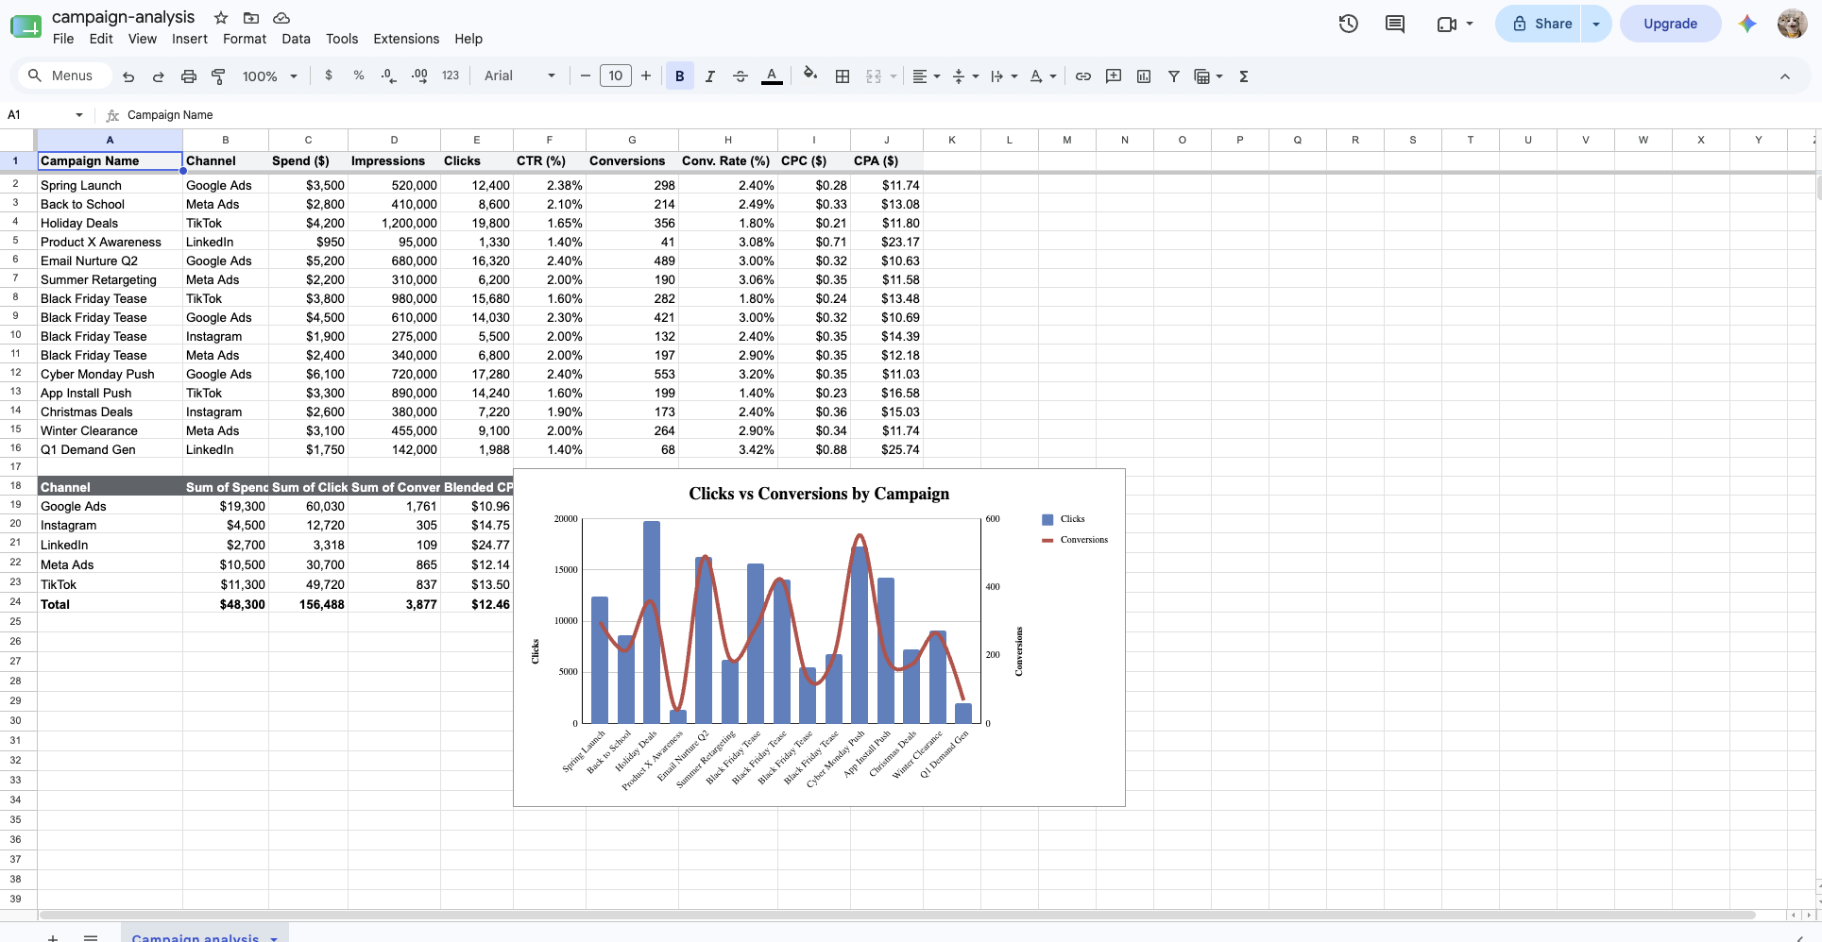Open the Gemini sparkle icon
The image size is (1822, 942).
pyautogui.click(x=1747, y=24)
